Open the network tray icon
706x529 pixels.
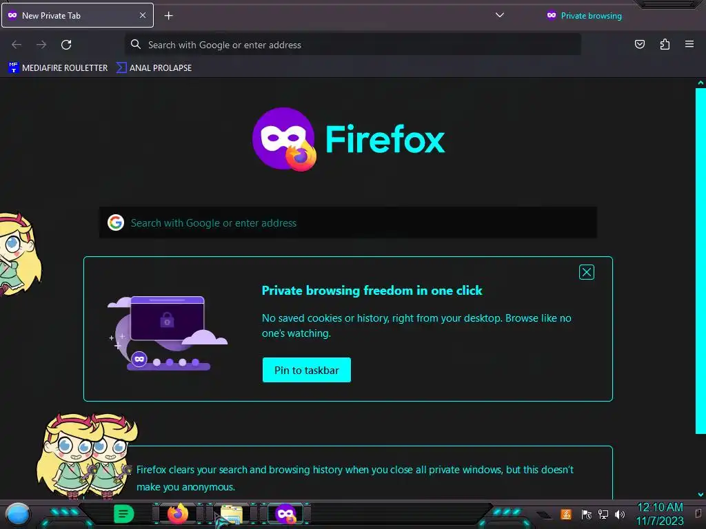[603, 514]
